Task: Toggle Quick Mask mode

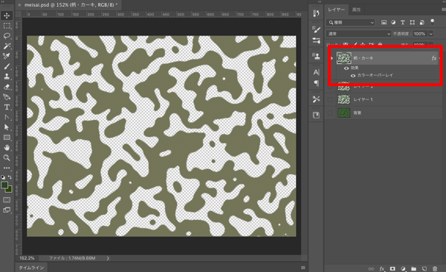Action: tap(7, 200)
